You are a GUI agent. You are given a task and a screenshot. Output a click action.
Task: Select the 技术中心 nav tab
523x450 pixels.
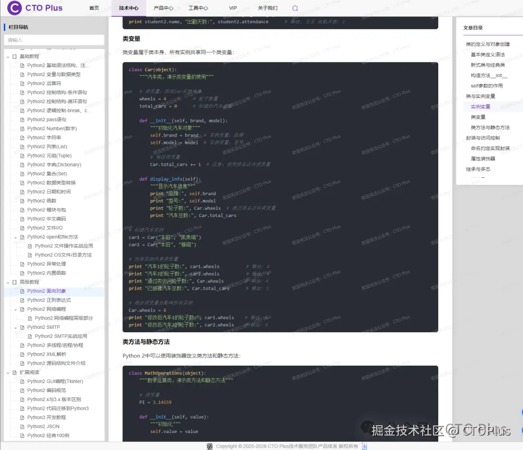129,8
